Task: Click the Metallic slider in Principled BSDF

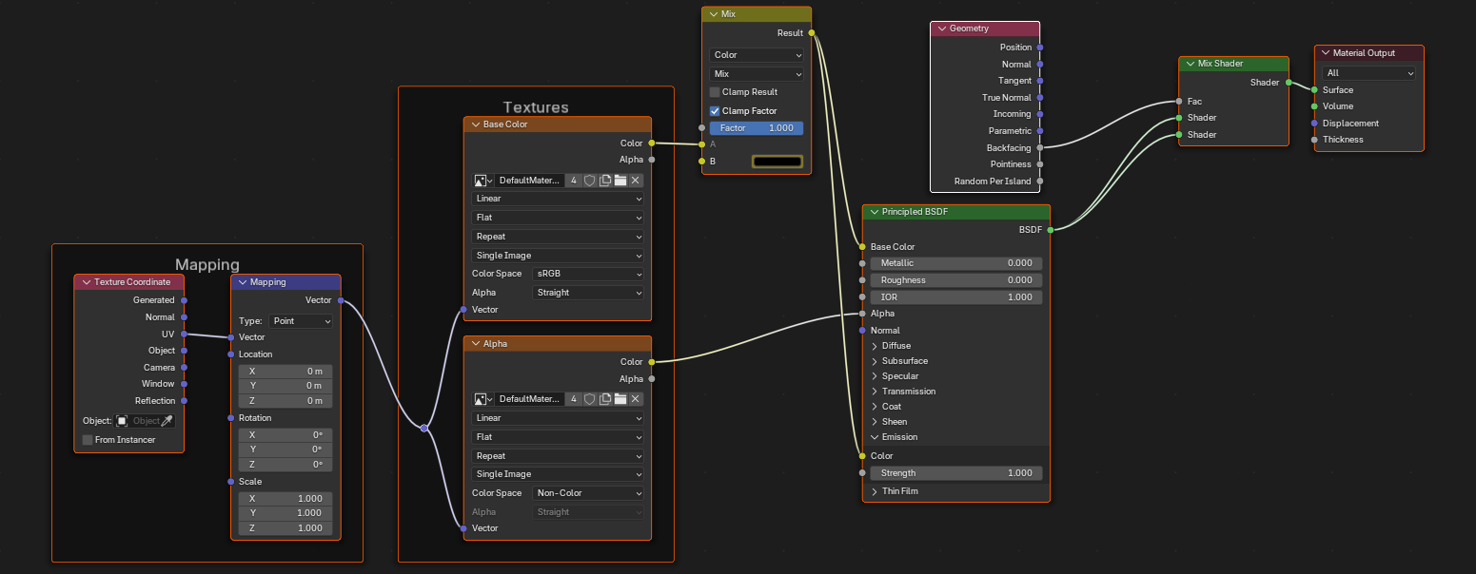Action: pyautogui.click(x=956, y=263)
